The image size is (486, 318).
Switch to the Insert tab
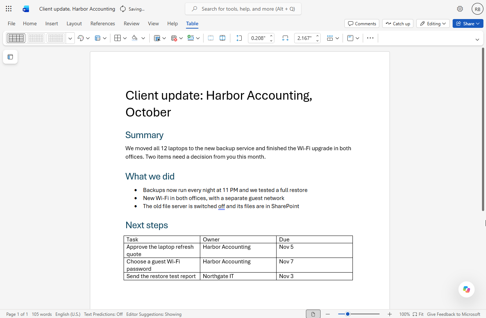tap(52, 23)
